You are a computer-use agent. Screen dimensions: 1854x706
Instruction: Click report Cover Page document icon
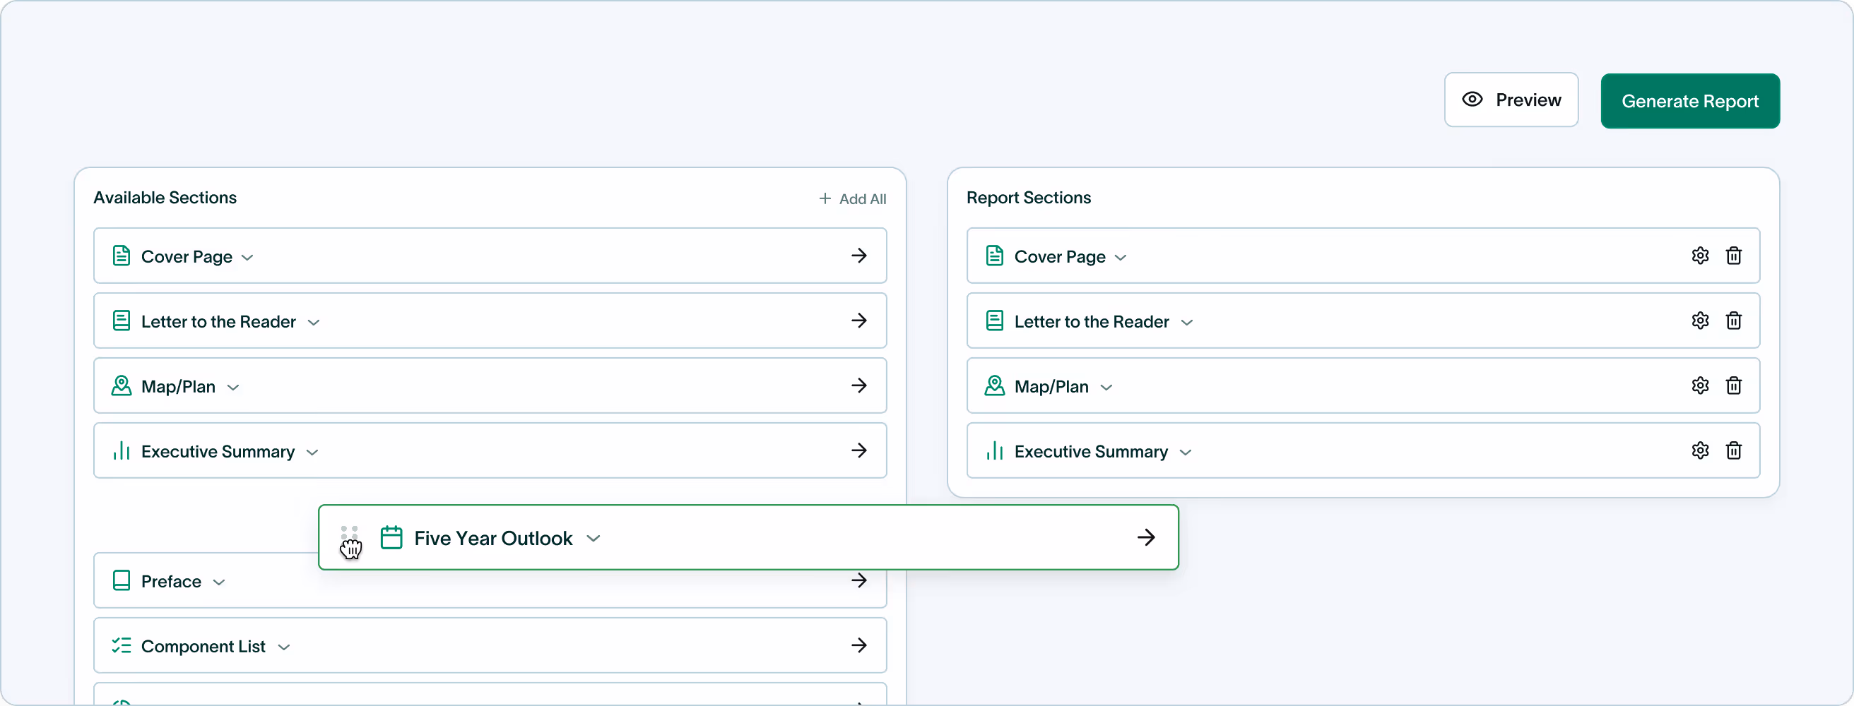pyautogui.click(x=994, y=256)
